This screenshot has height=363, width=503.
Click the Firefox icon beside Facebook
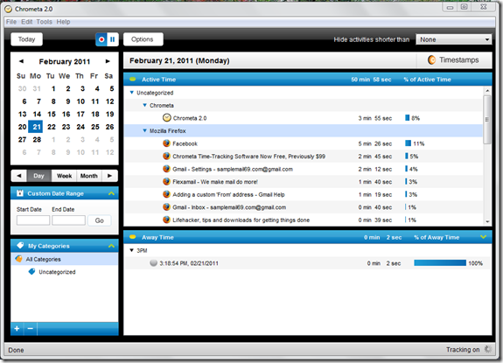(166, 143)
